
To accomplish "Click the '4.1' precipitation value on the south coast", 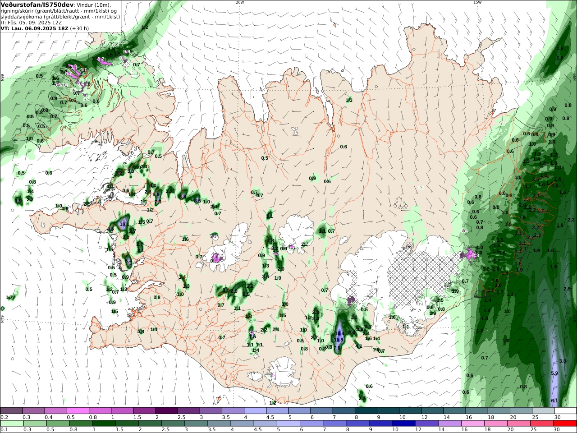I will pos(359,346).
